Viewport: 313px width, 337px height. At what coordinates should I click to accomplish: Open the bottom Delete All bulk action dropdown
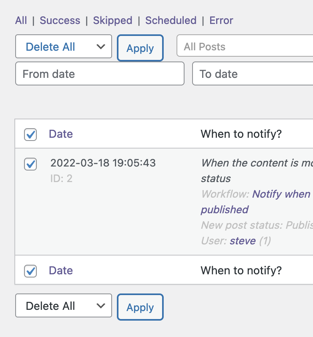[x=63, y=305]
